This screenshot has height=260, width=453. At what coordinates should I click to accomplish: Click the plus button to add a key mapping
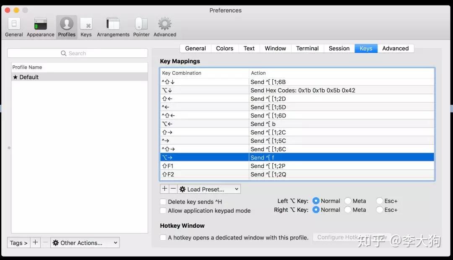pyautogui.click(x=164, y=189)
